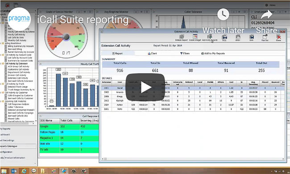Viewport: 290px width, 174px height.
Task: Click the report's horizontal scrollbar
Action: tap(193, 159)
